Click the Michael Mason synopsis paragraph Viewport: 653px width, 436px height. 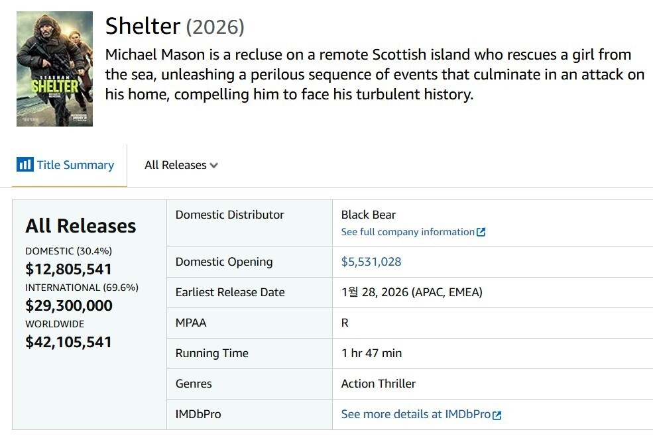point(375,74)
